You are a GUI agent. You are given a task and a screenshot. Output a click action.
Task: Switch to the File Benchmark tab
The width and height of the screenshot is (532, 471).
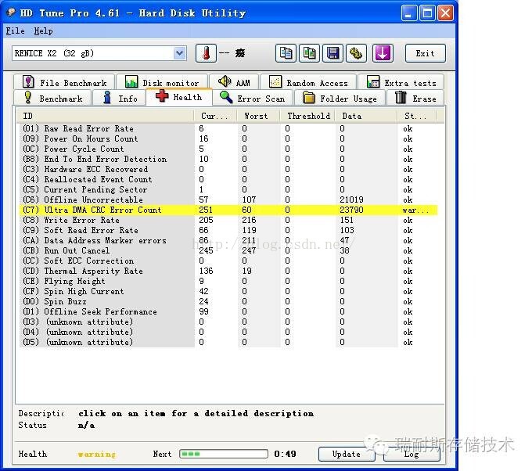click(64, 82)
